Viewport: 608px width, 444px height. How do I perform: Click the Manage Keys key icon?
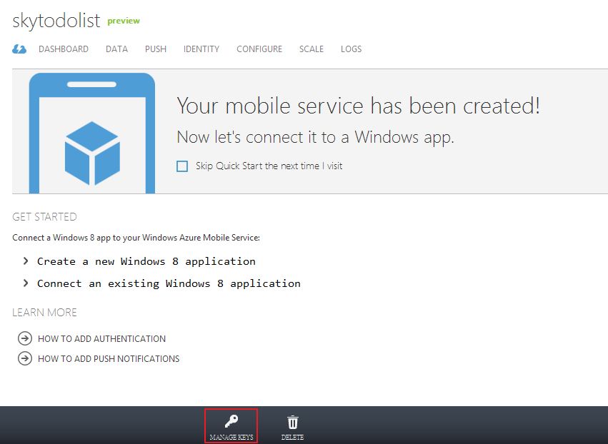231,421
